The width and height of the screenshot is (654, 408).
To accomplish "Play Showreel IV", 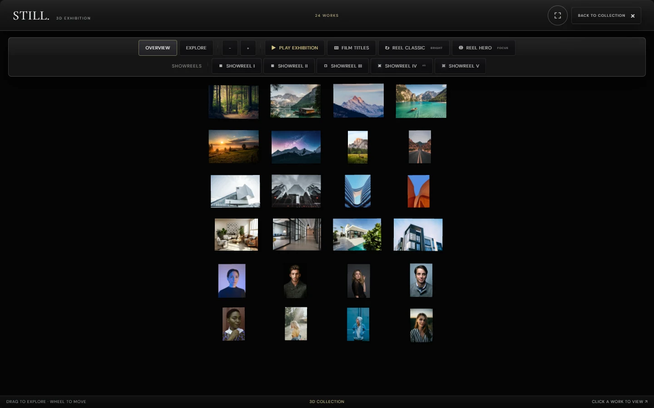I will [x=401, y=66].
